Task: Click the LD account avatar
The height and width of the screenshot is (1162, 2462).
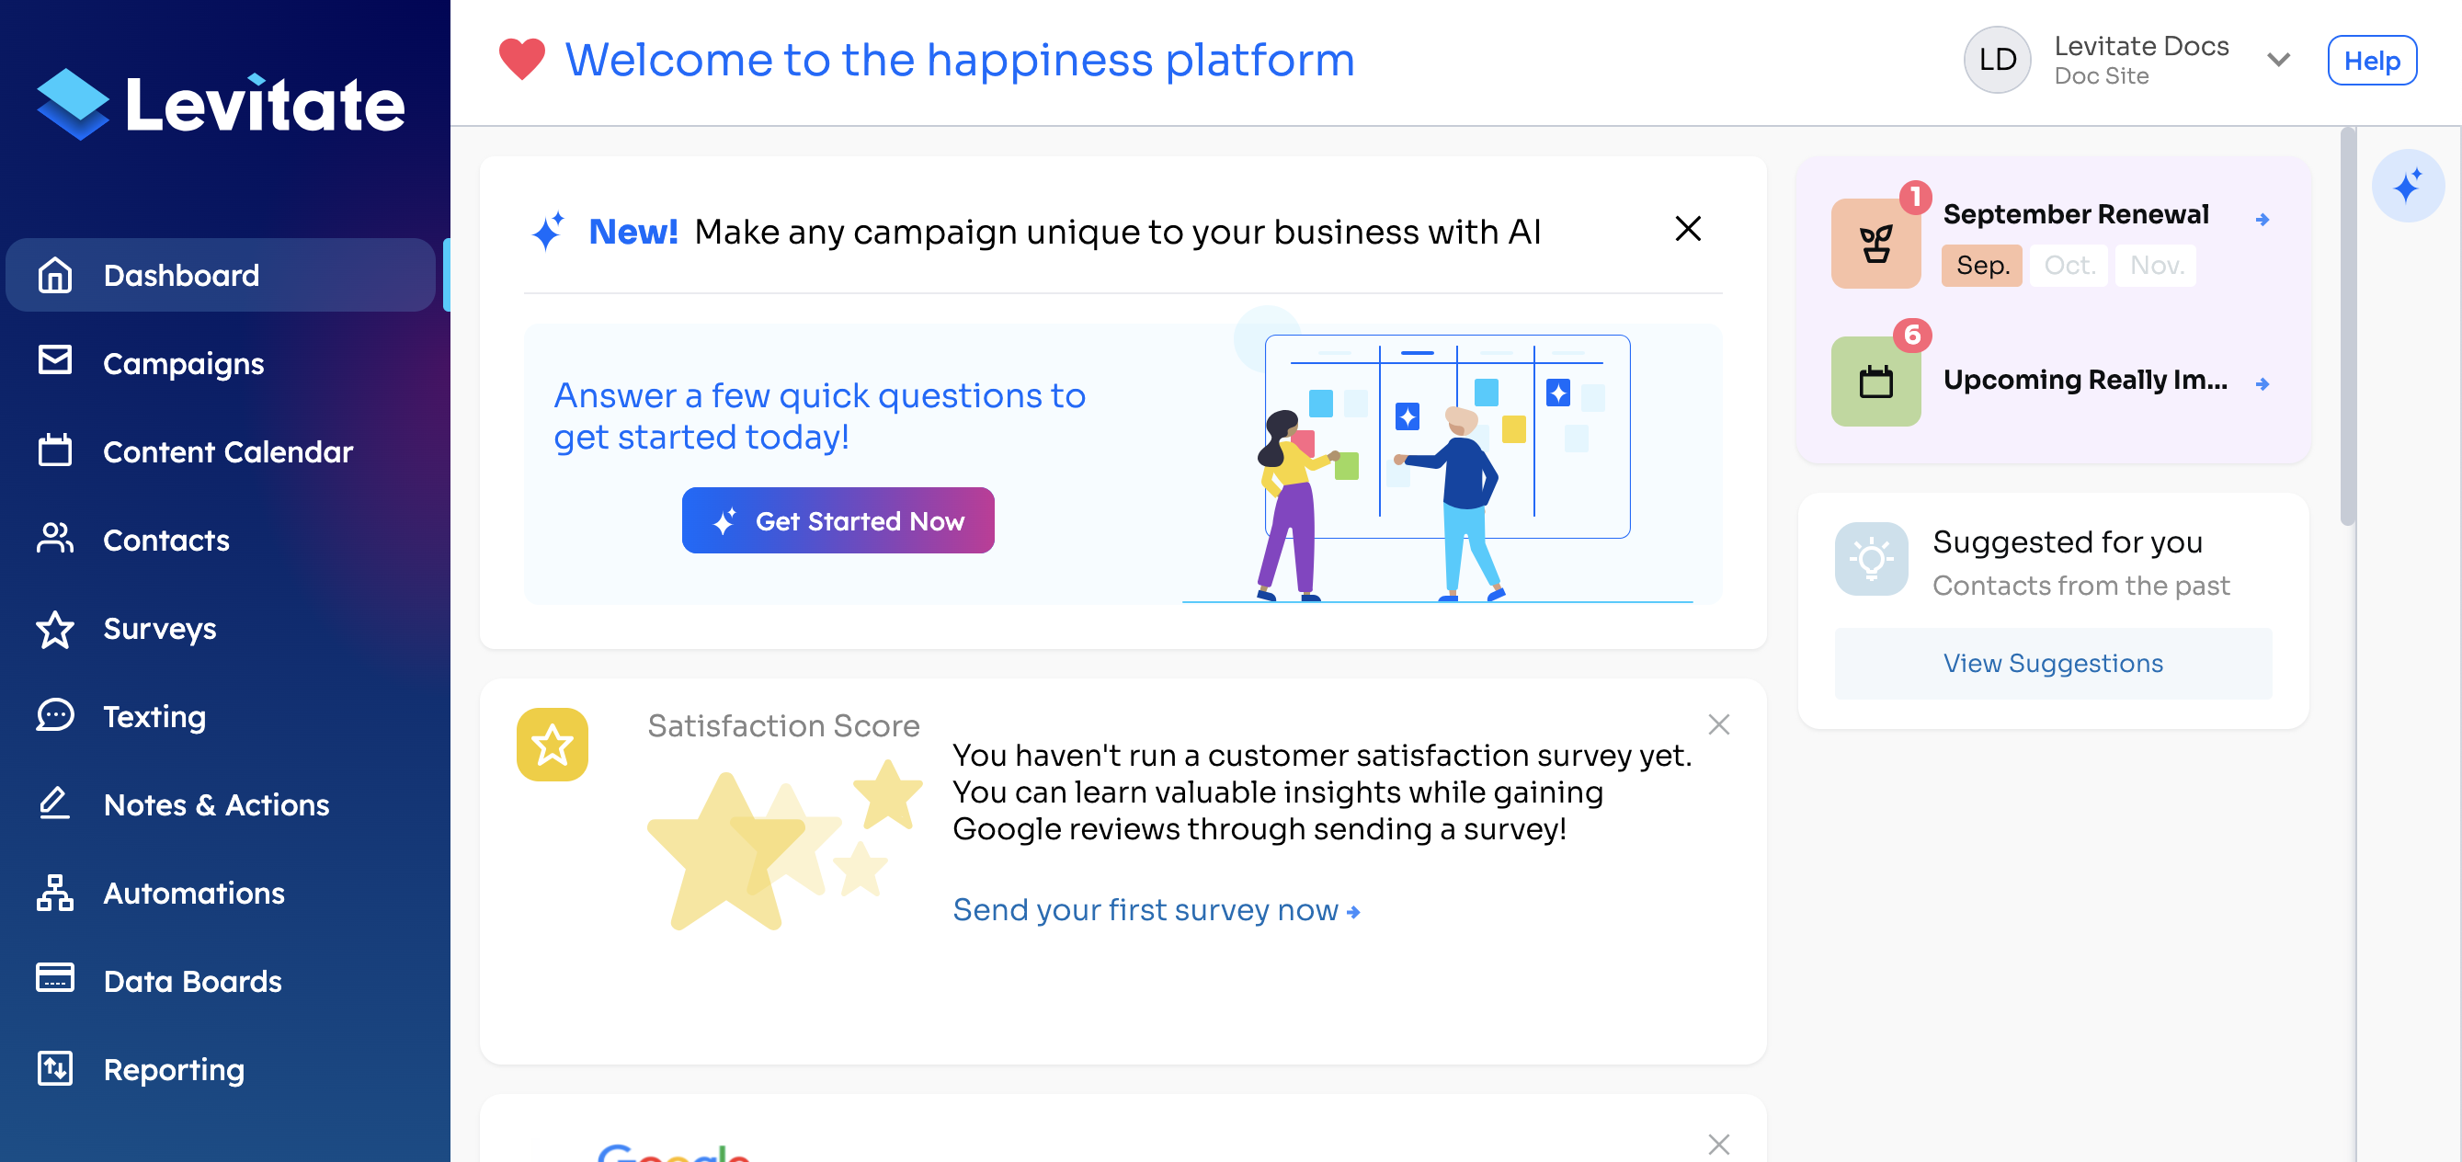Action: click(1997, 60)
